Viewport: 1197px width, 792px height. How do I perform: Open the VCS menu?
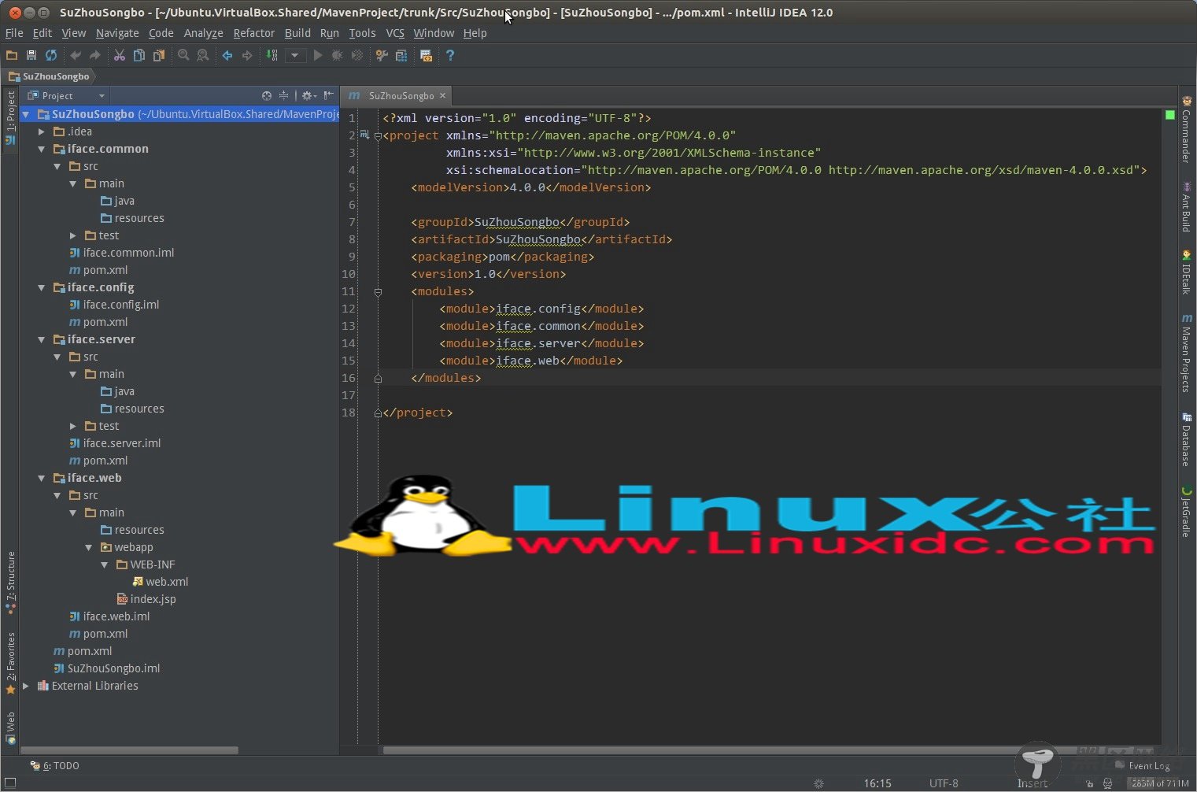click(395, 33)
